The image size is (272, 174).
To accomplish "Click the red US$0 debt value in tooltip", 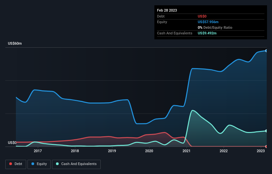I will tap(202, 16).
